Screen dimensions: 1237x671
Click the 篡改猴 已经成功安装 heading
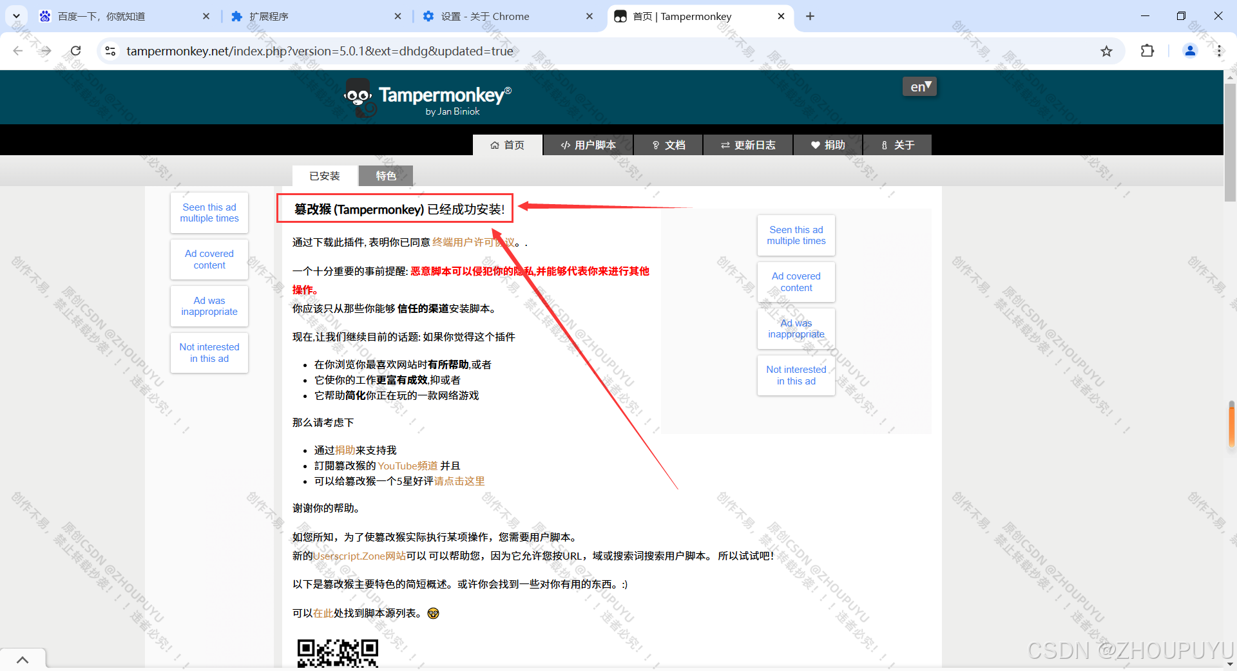coord(399,209)
